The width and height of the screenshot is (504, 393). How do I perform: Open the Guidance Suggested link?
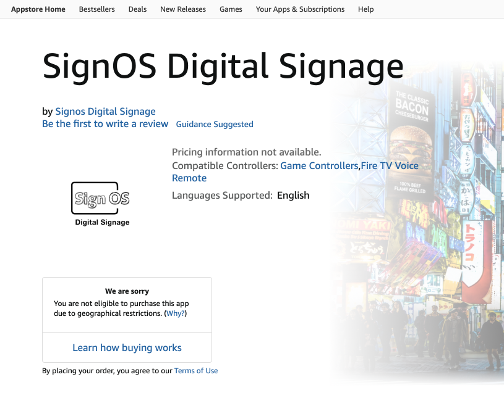[x=215, y=124]
